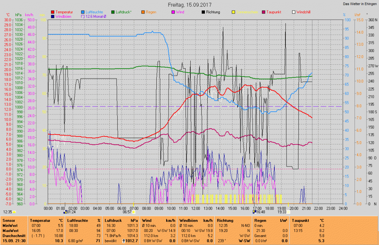Click the blue Luftfeuchte legend square

(83, 12)
